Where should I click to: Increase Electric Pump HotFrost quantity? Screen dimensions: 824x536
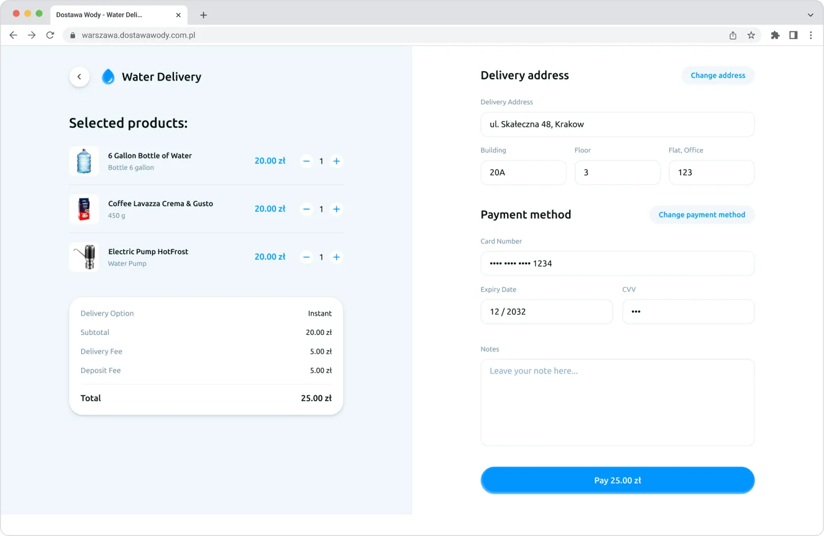[x=337, y=257]
